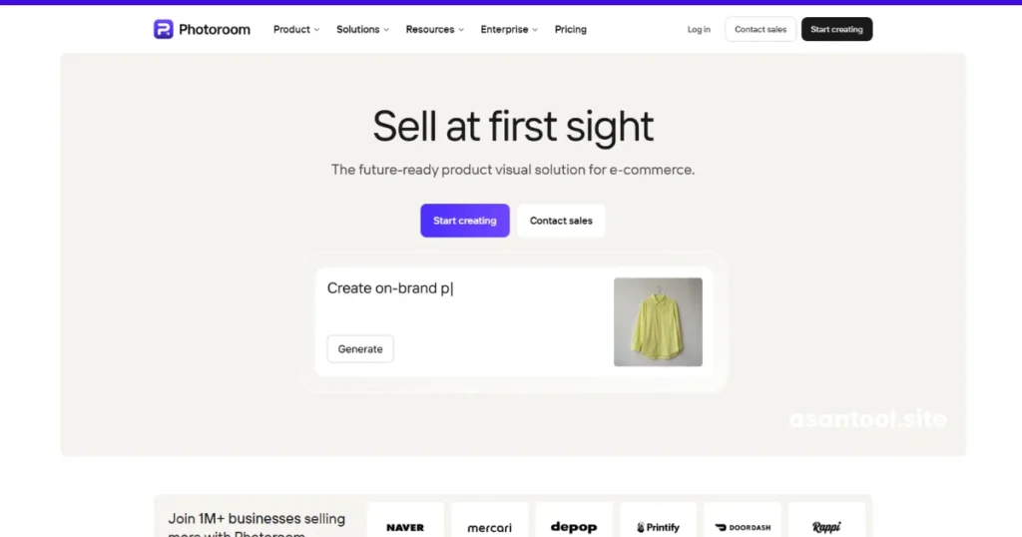
Task: Click the Generate button
Action: pos(359,349)
